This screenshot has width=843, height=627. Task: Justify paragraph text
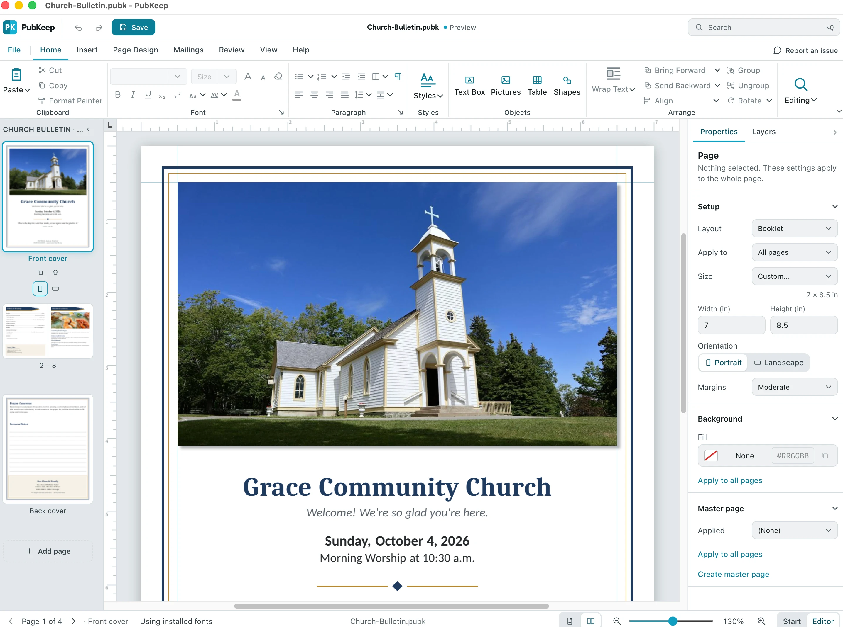click(x=344, y=94)
